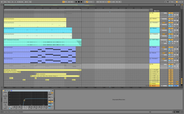
Task: Click the Stop button in the transport
Action: coord(79,2)
